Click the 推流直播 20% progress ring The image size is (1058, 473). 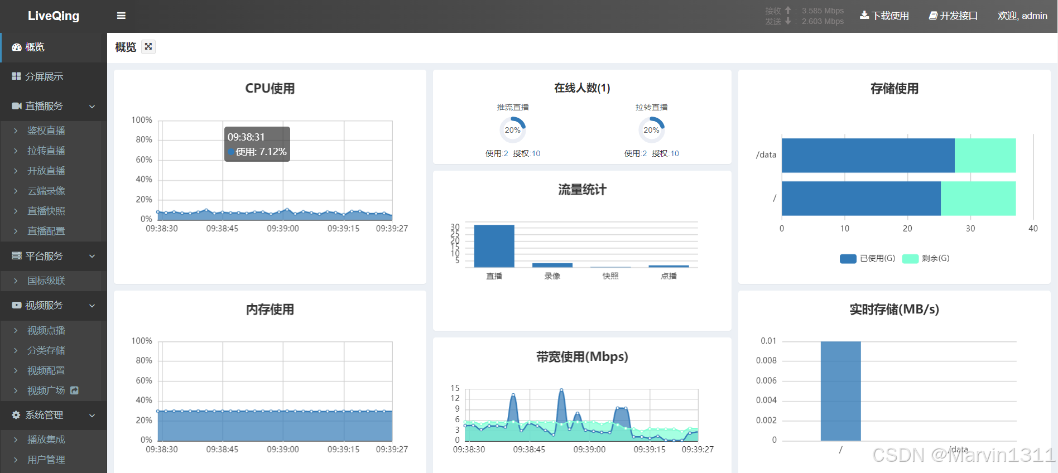pos(512,130)
